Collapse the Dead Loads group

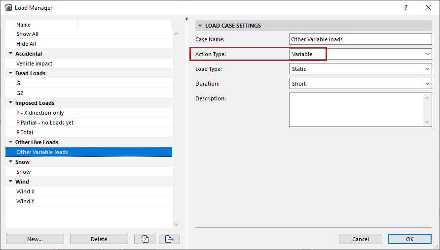10,73
